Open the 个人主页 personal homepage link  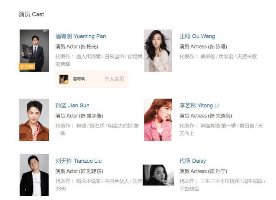[114, 79]
